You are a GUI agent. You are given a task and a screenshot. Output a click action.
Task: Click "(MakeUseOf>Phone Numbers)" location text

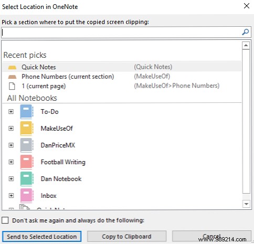177,86
